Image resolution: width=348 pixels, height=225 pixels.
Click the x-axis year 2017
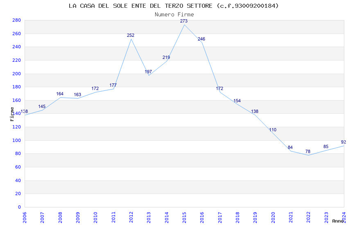click(220, 218)
